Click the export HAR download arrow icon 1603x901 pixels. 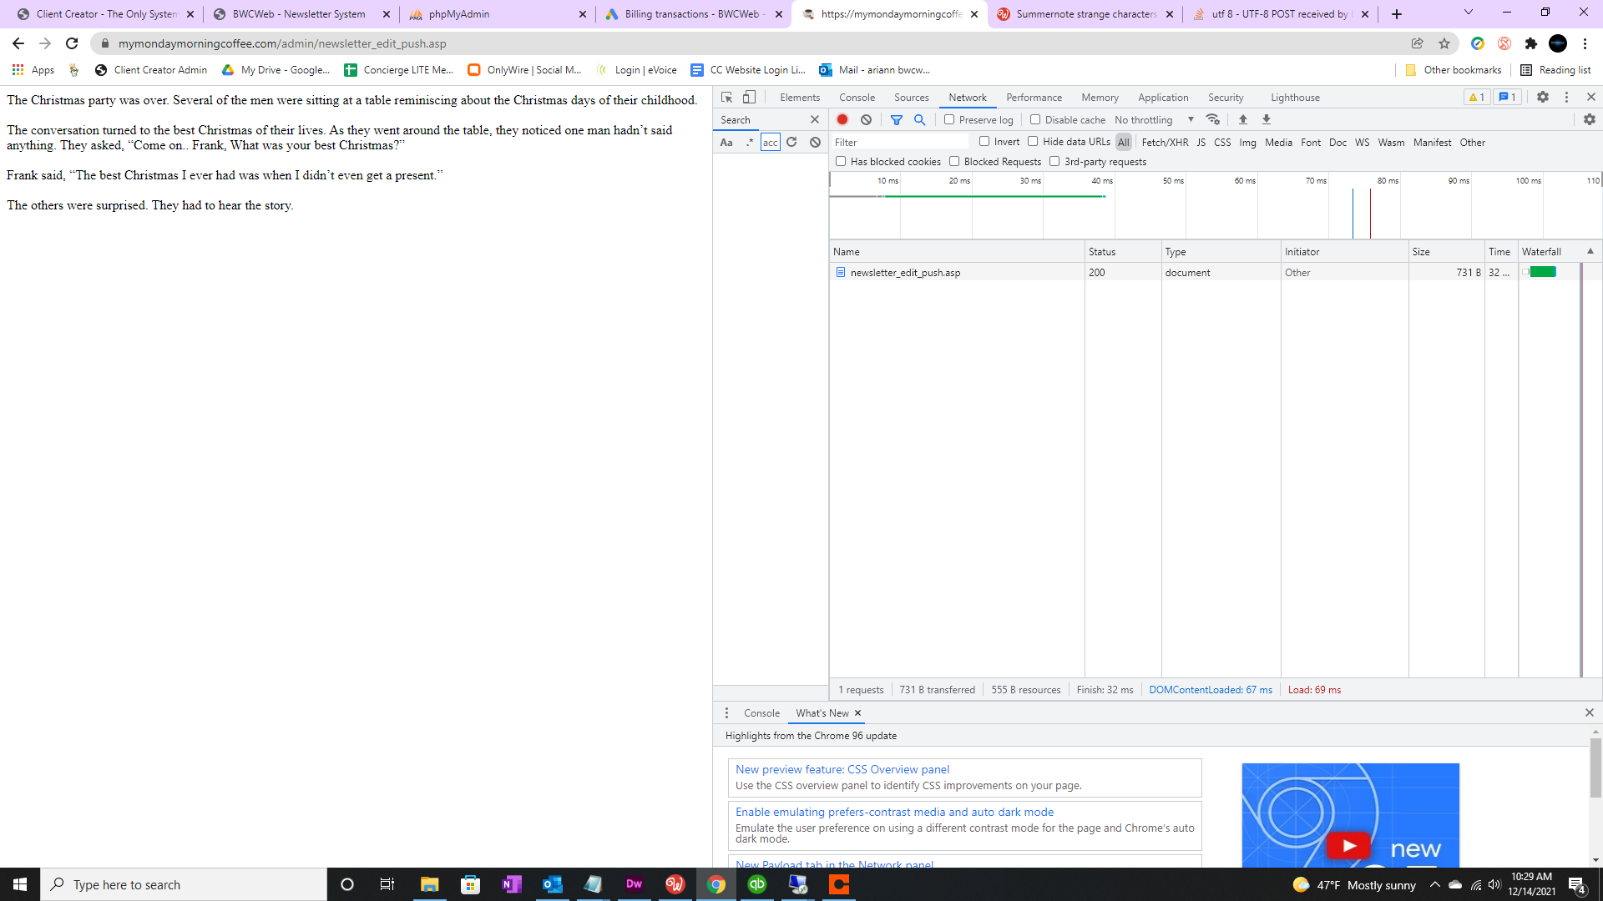point(1267,120)
